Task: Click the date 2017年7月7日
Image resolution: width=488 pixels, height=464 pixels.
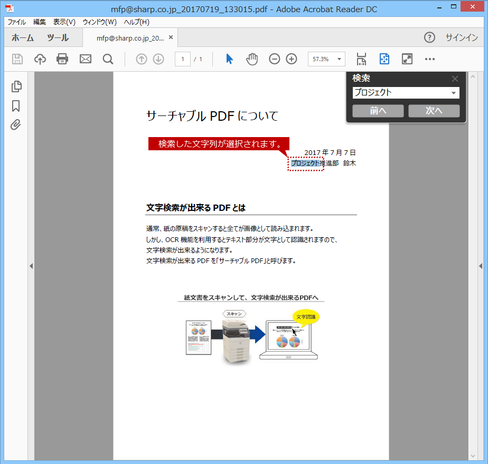Action: coord(330,152)
